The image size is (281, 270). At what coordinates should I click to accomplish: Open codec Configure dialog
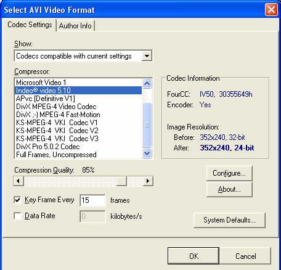pos(229,173)
